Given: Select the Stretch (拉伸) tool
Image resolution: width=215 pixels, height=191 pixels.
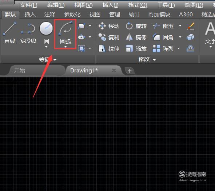Looking at the screenshot, I should pos(109,48).
